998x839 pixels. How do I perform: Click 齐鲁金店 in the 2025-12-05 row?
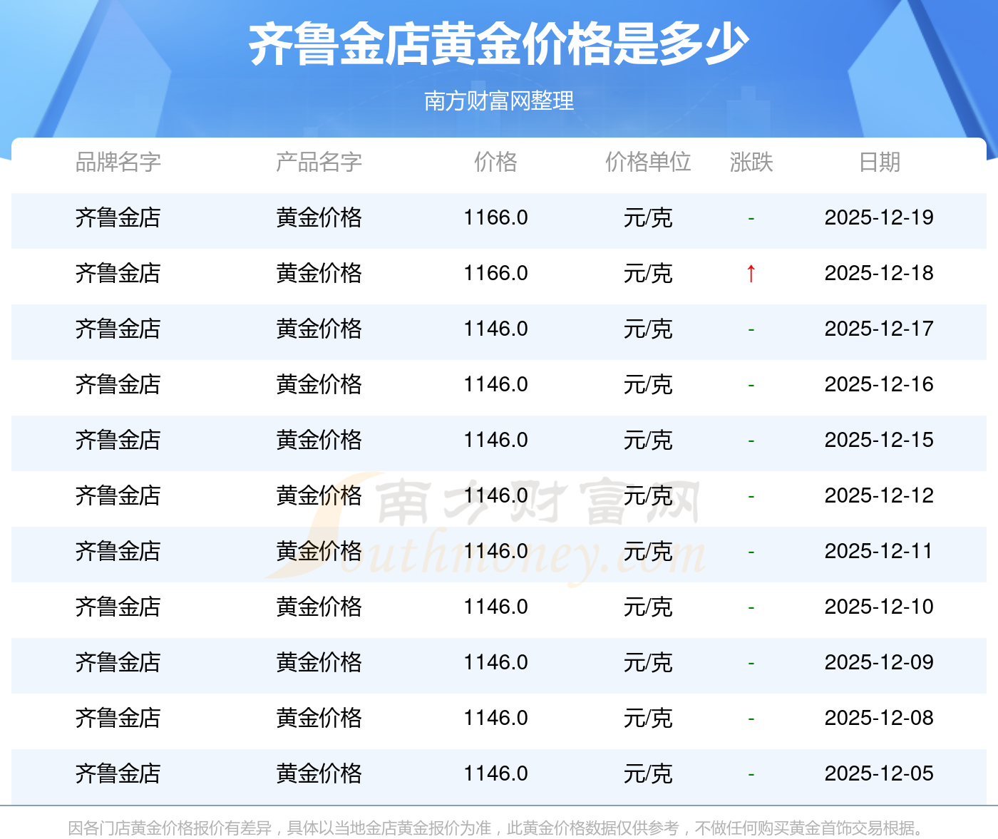(118, 773)
